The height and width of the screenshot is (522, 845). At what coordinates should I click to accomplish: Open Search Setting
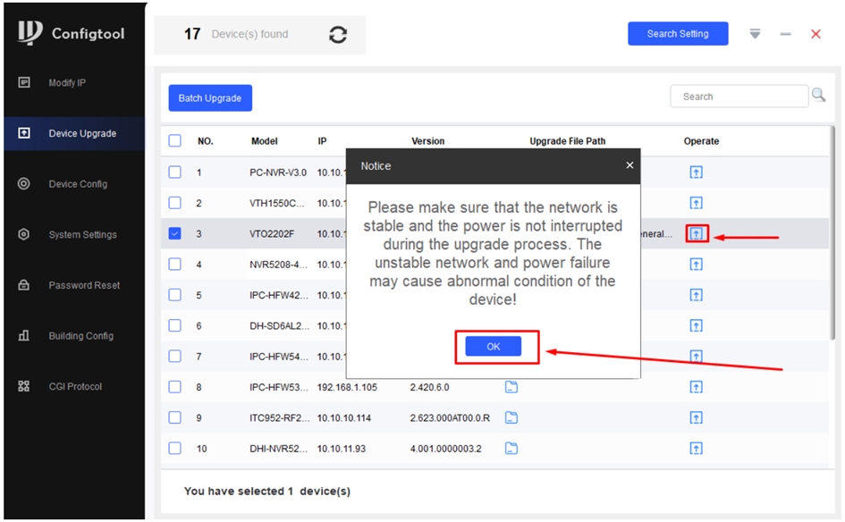(677, 34)
